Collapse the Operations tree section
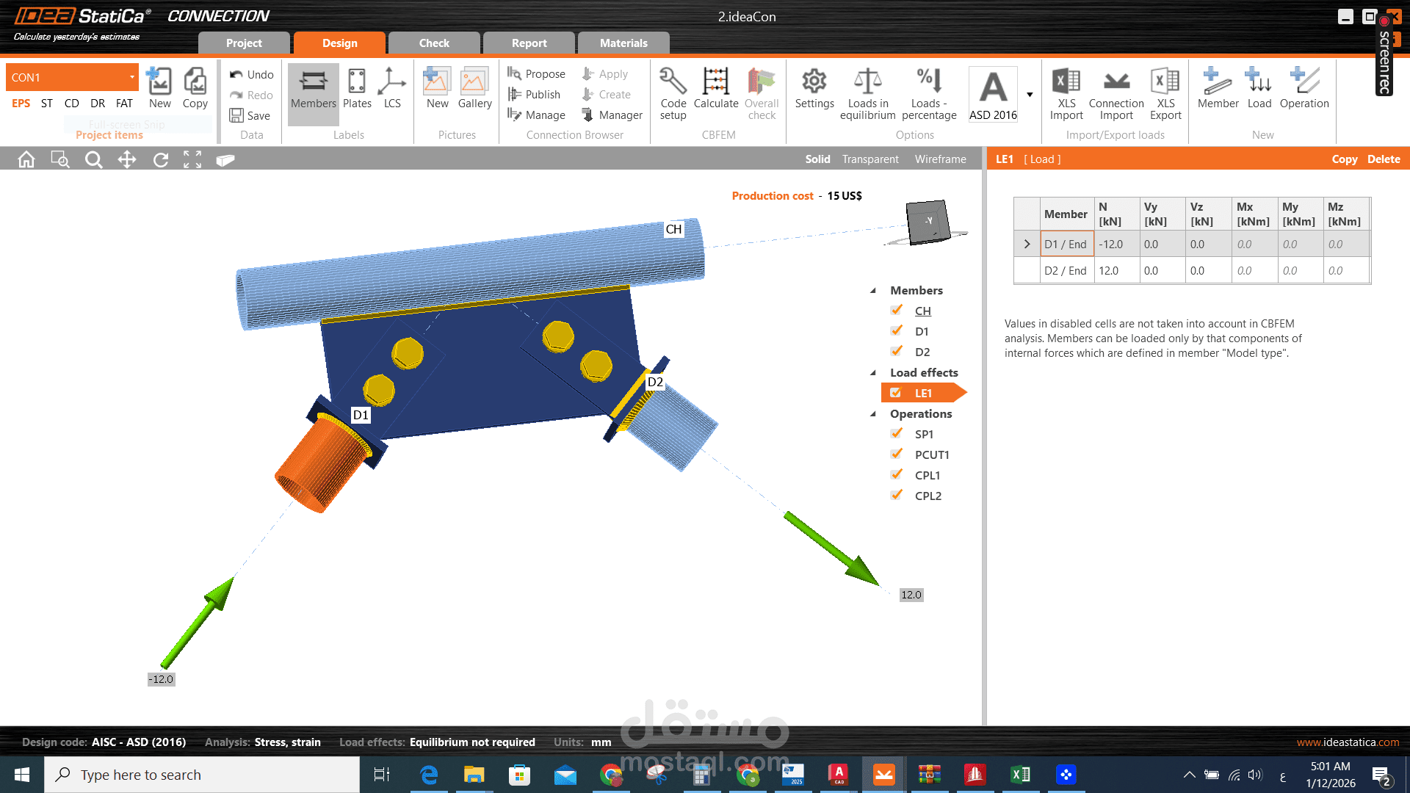 click(873, 414)
